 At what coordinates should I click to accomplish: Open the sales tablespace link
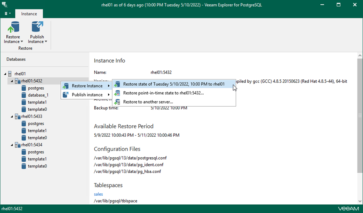tap(98, 194)
